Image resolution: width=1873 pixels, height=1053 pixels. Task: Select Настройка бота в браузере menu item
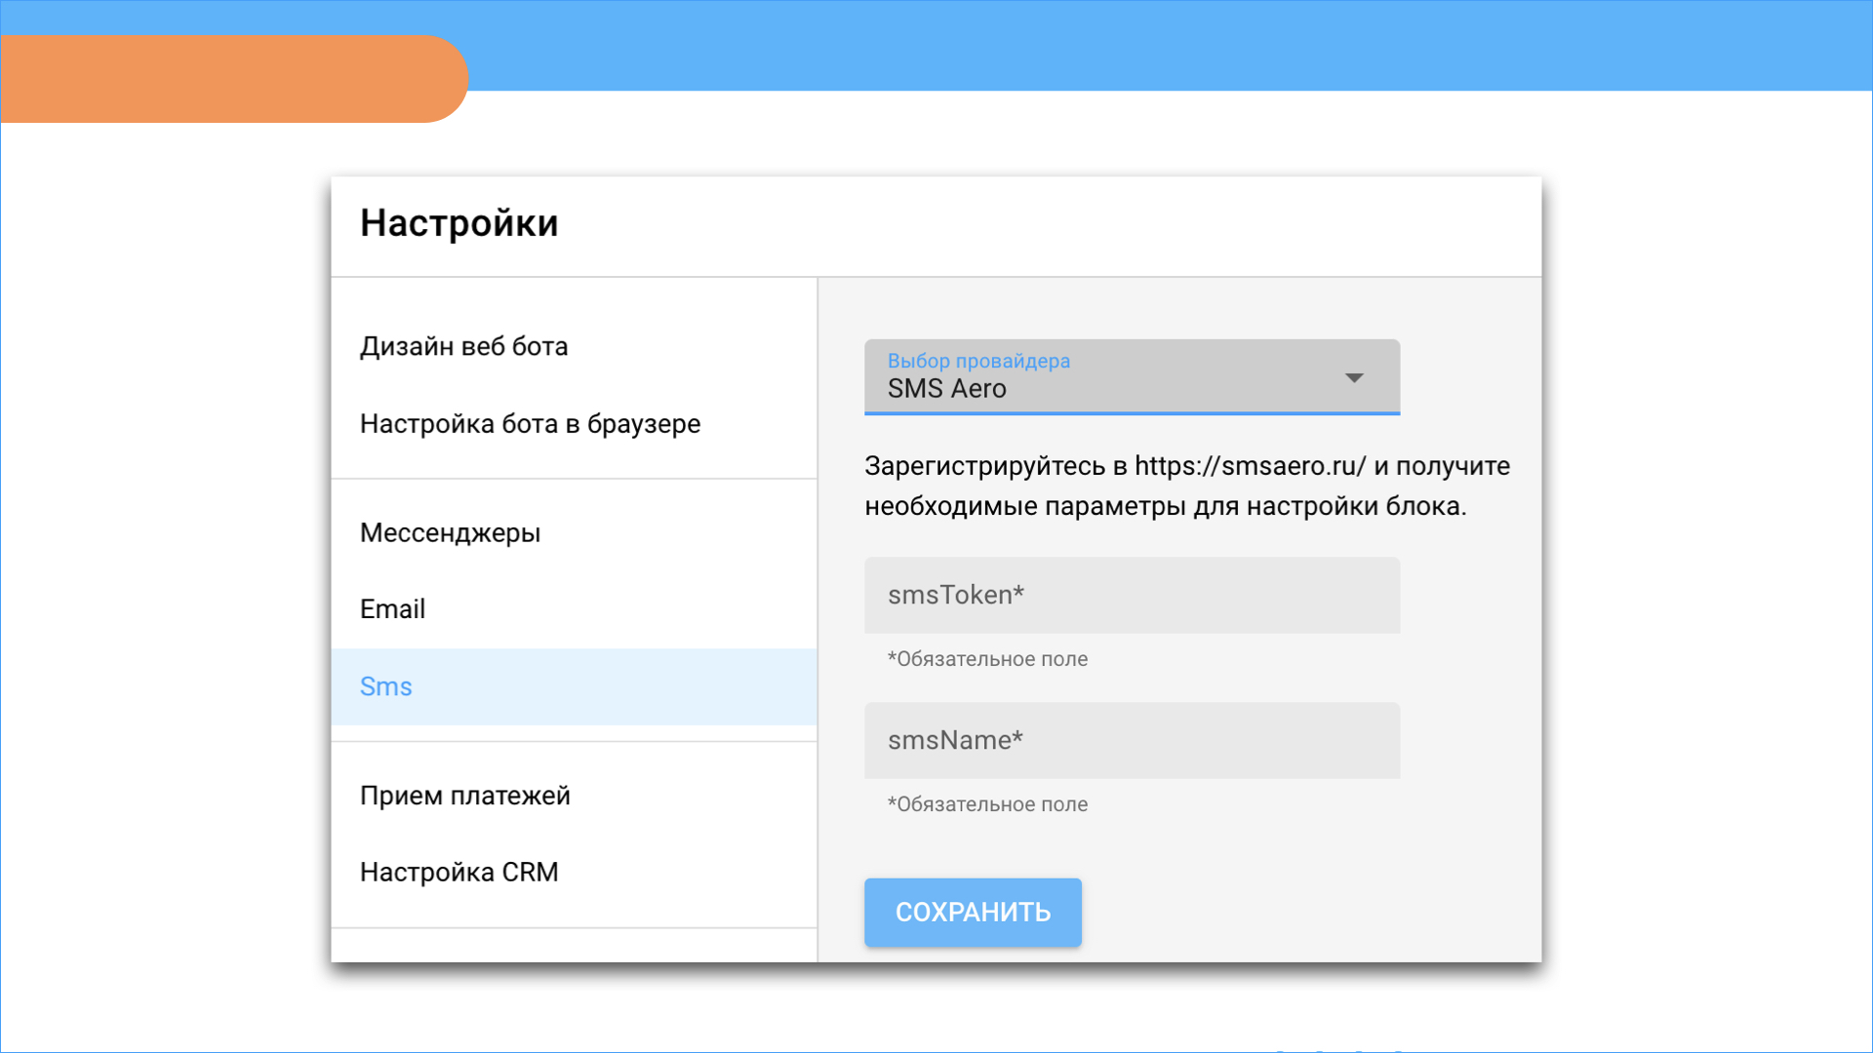click(x=530, y=424)
